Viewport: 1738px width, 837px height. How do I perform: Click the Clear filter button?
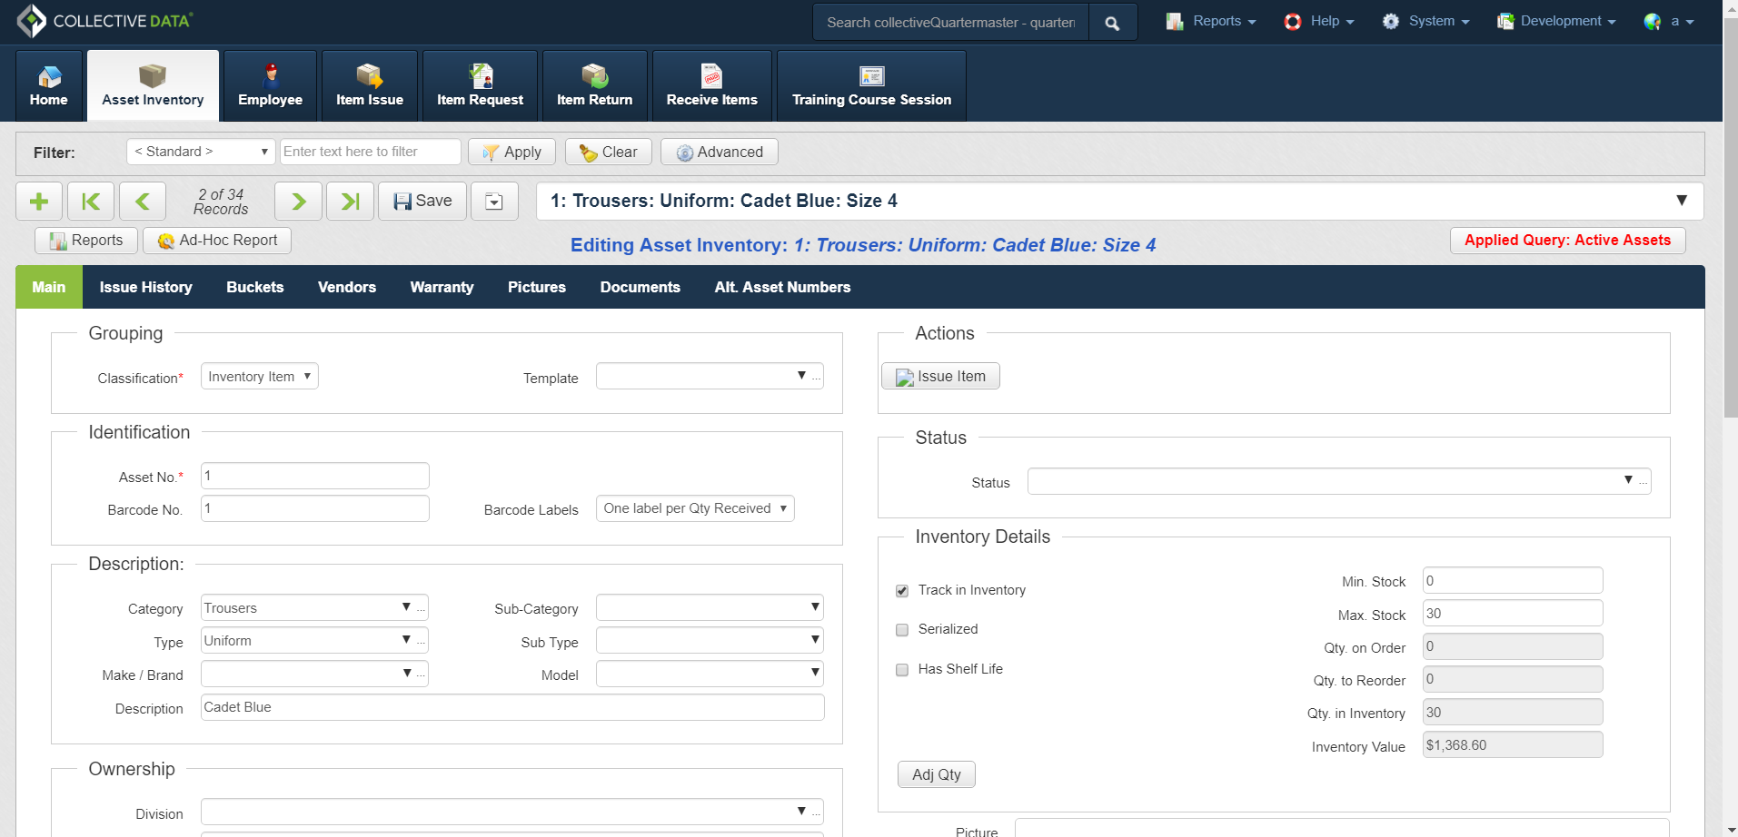608,152
